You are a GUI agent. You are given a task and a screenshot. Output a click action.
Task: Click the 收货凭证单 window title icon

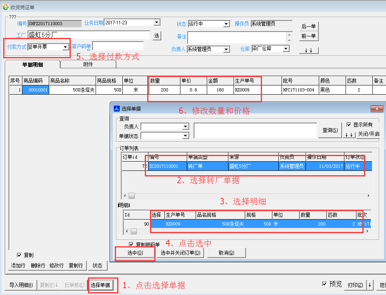pos(6,7)
